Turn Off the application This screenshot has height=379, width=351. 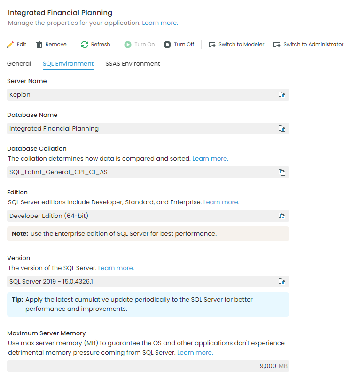pos(179,44)
